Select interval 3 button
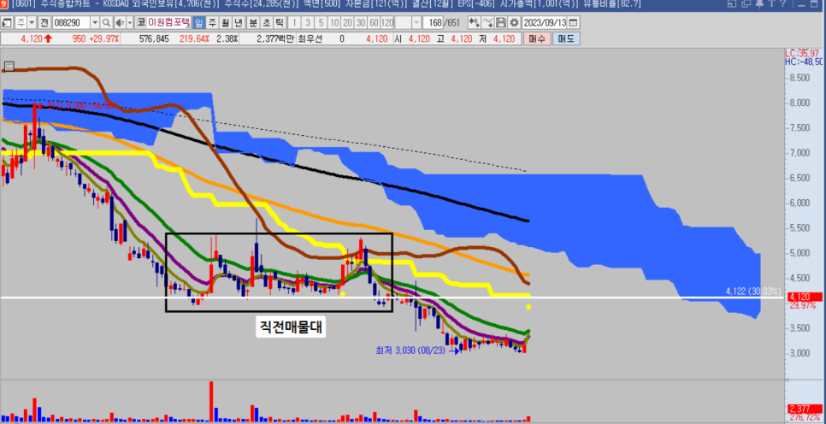 click(x=308, y=22)
